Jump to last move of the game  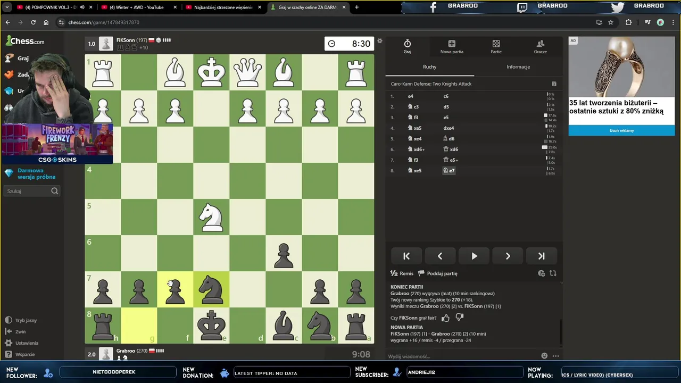pyautogui.click(x=542, y=256)
